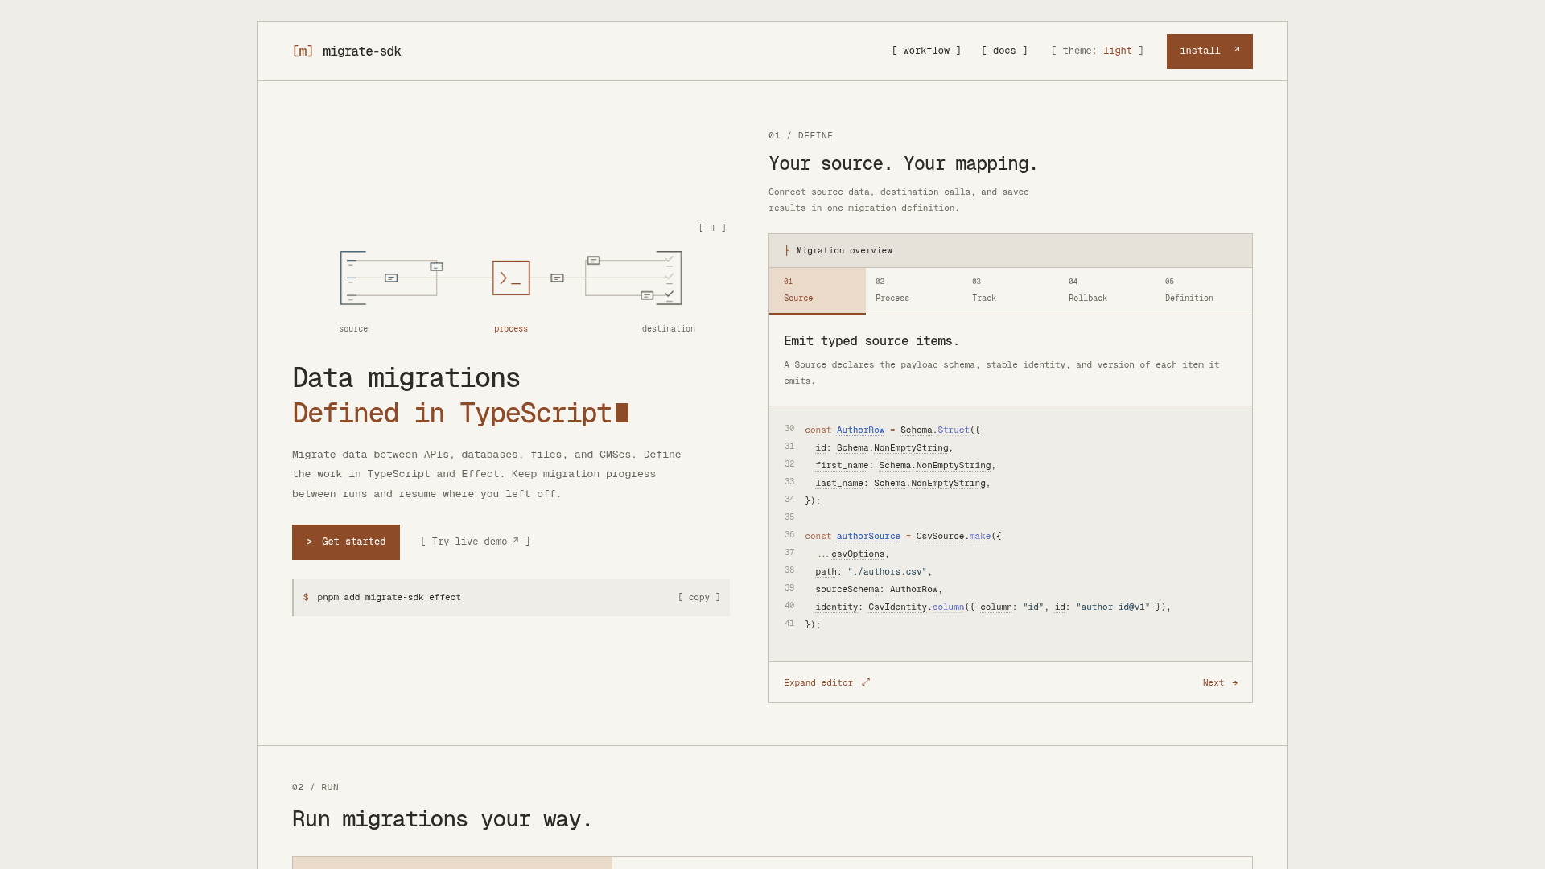The image size is (1545, 869).
Task: Click the 'Run migrations your way.' heading
Action: [x=442, y=819]
